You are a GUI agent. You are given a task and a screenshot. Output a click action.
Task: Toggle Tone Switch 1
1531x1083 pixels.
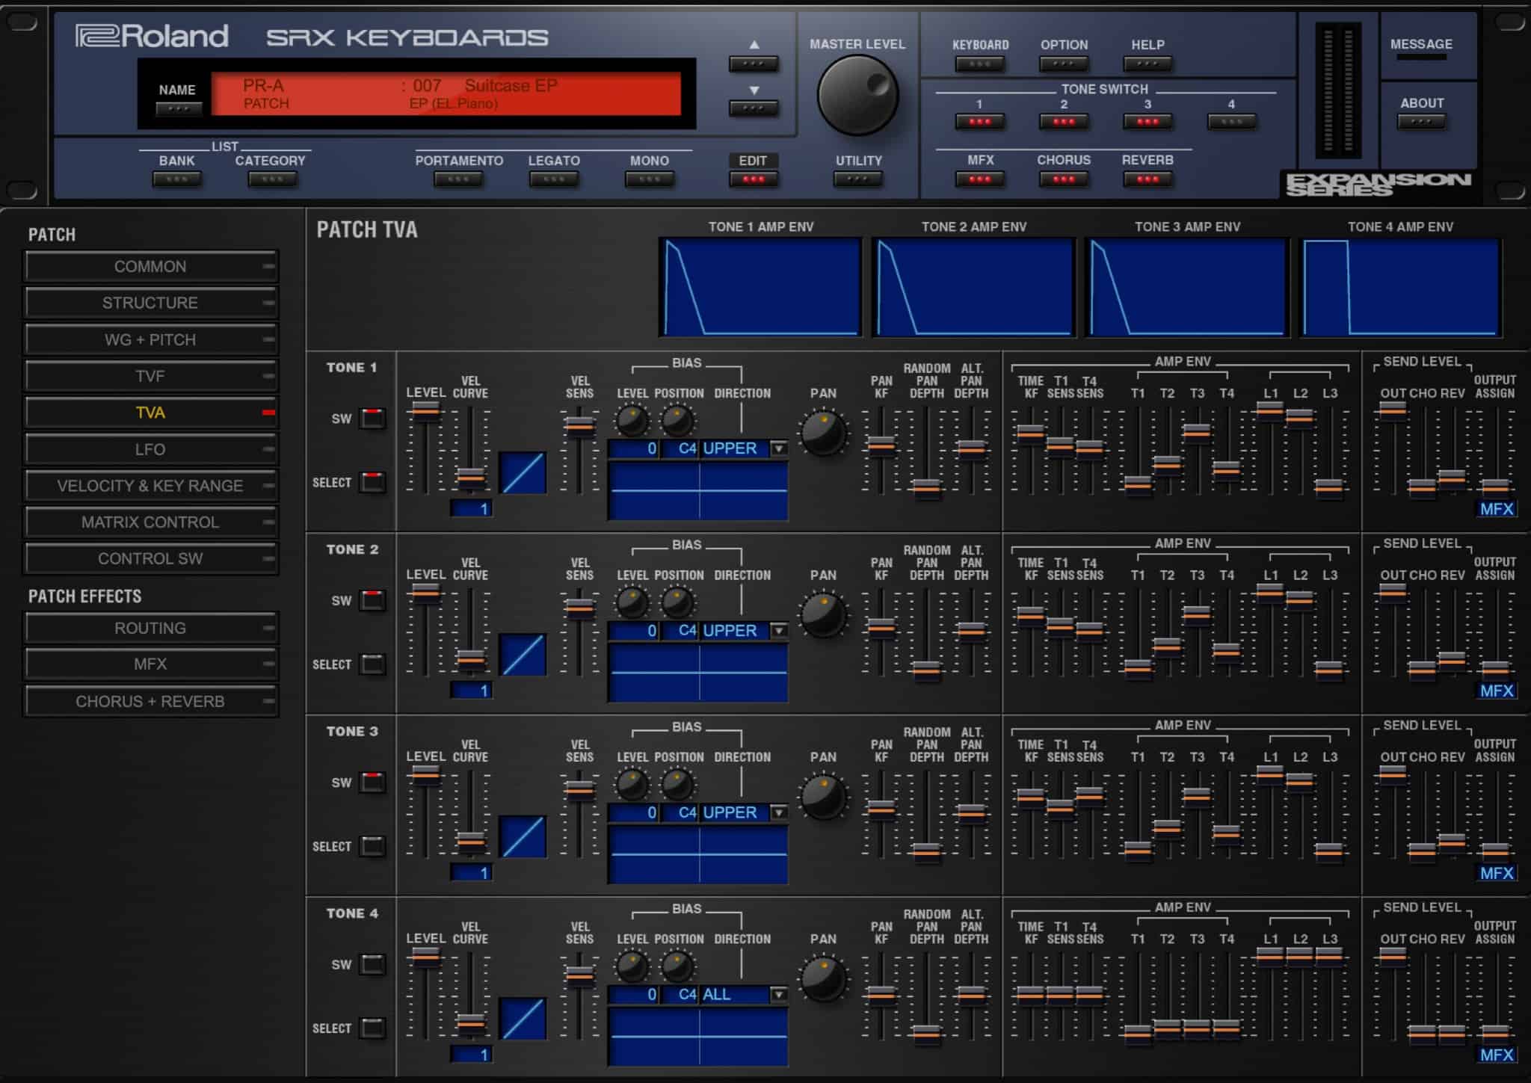tap(979, 122)
